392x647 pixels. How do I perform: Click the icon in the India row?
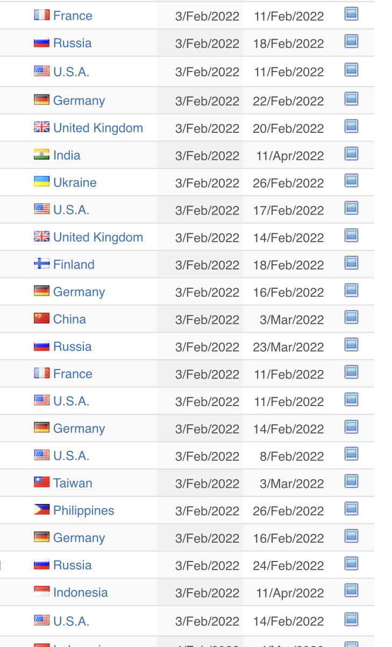coord(351,154)
